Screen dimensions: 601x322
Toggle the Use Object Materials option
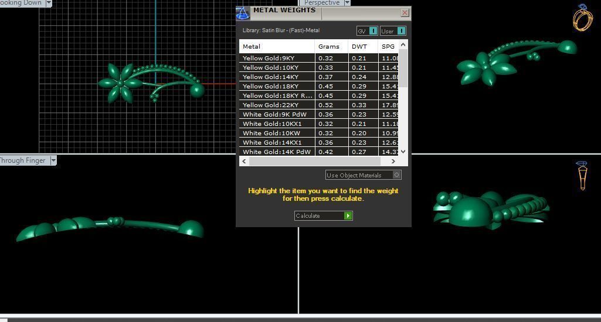coord(363,175)
